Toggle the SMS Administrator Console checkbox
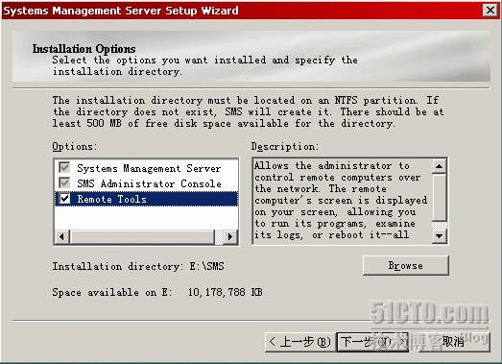 click(x=64, y=183)
